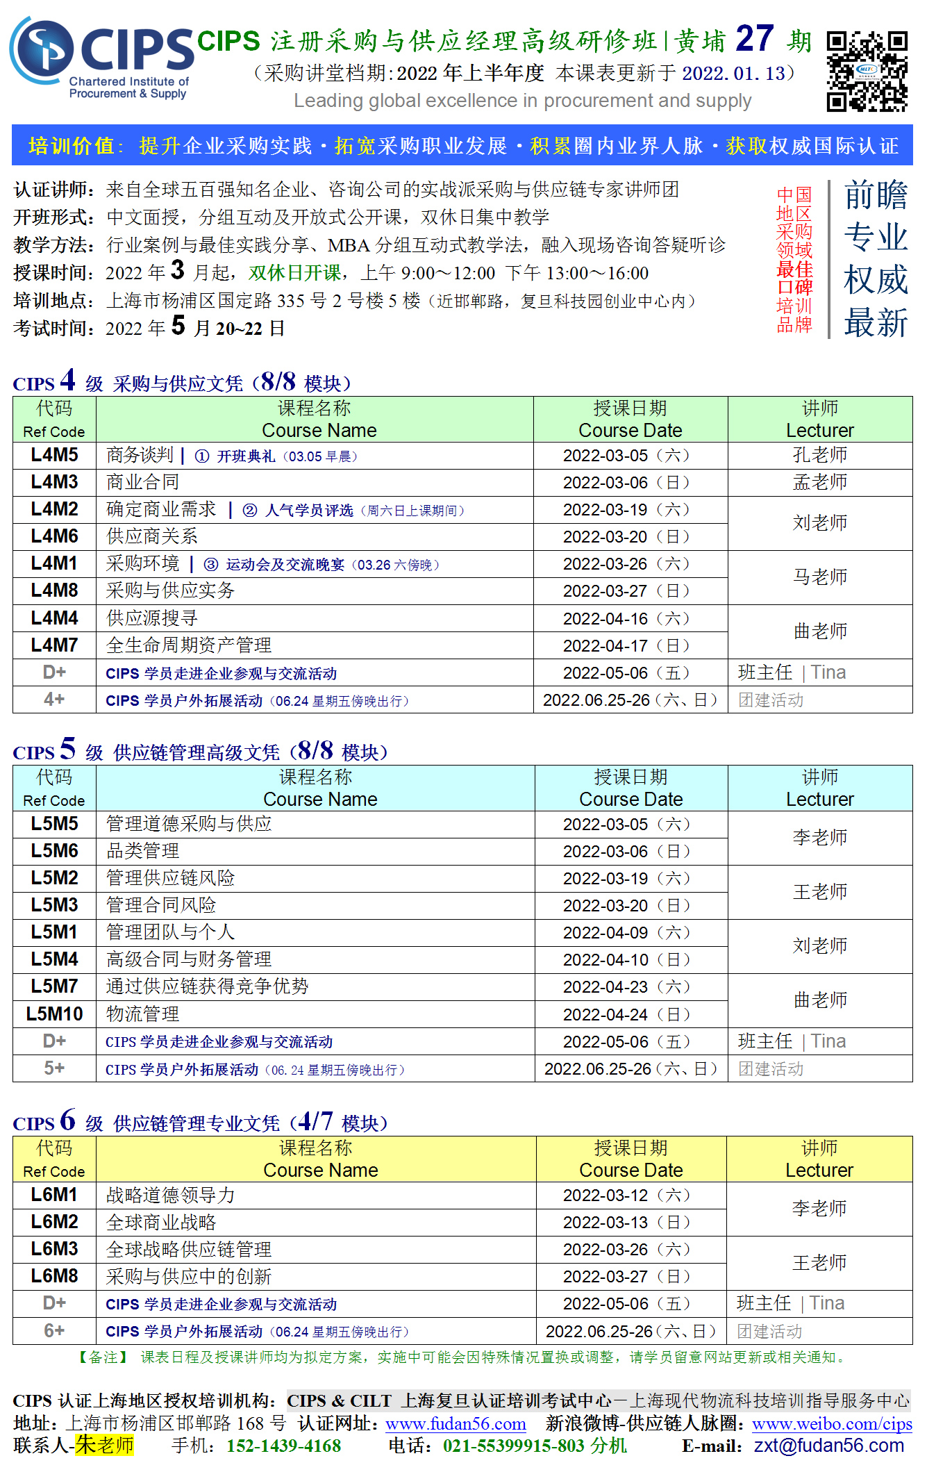927x1472 pixels.
Task: Select the L4M2 code cell
Action: point(54,509)
